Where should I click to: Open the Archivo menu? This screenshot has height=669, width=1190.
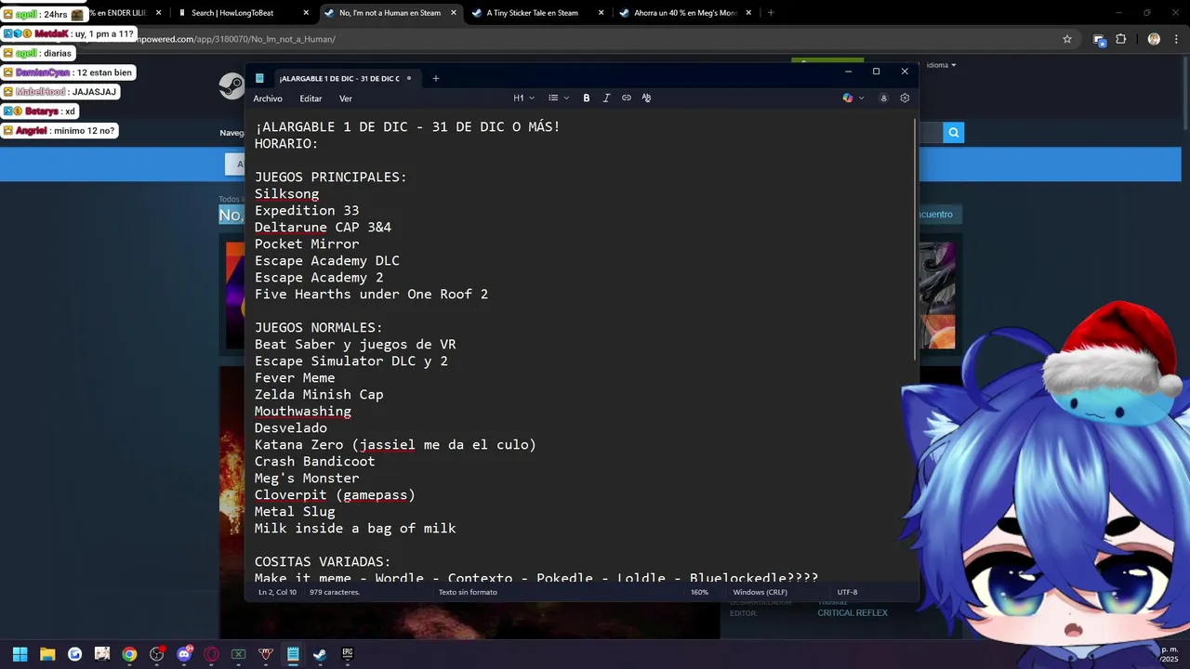[268, 98]
